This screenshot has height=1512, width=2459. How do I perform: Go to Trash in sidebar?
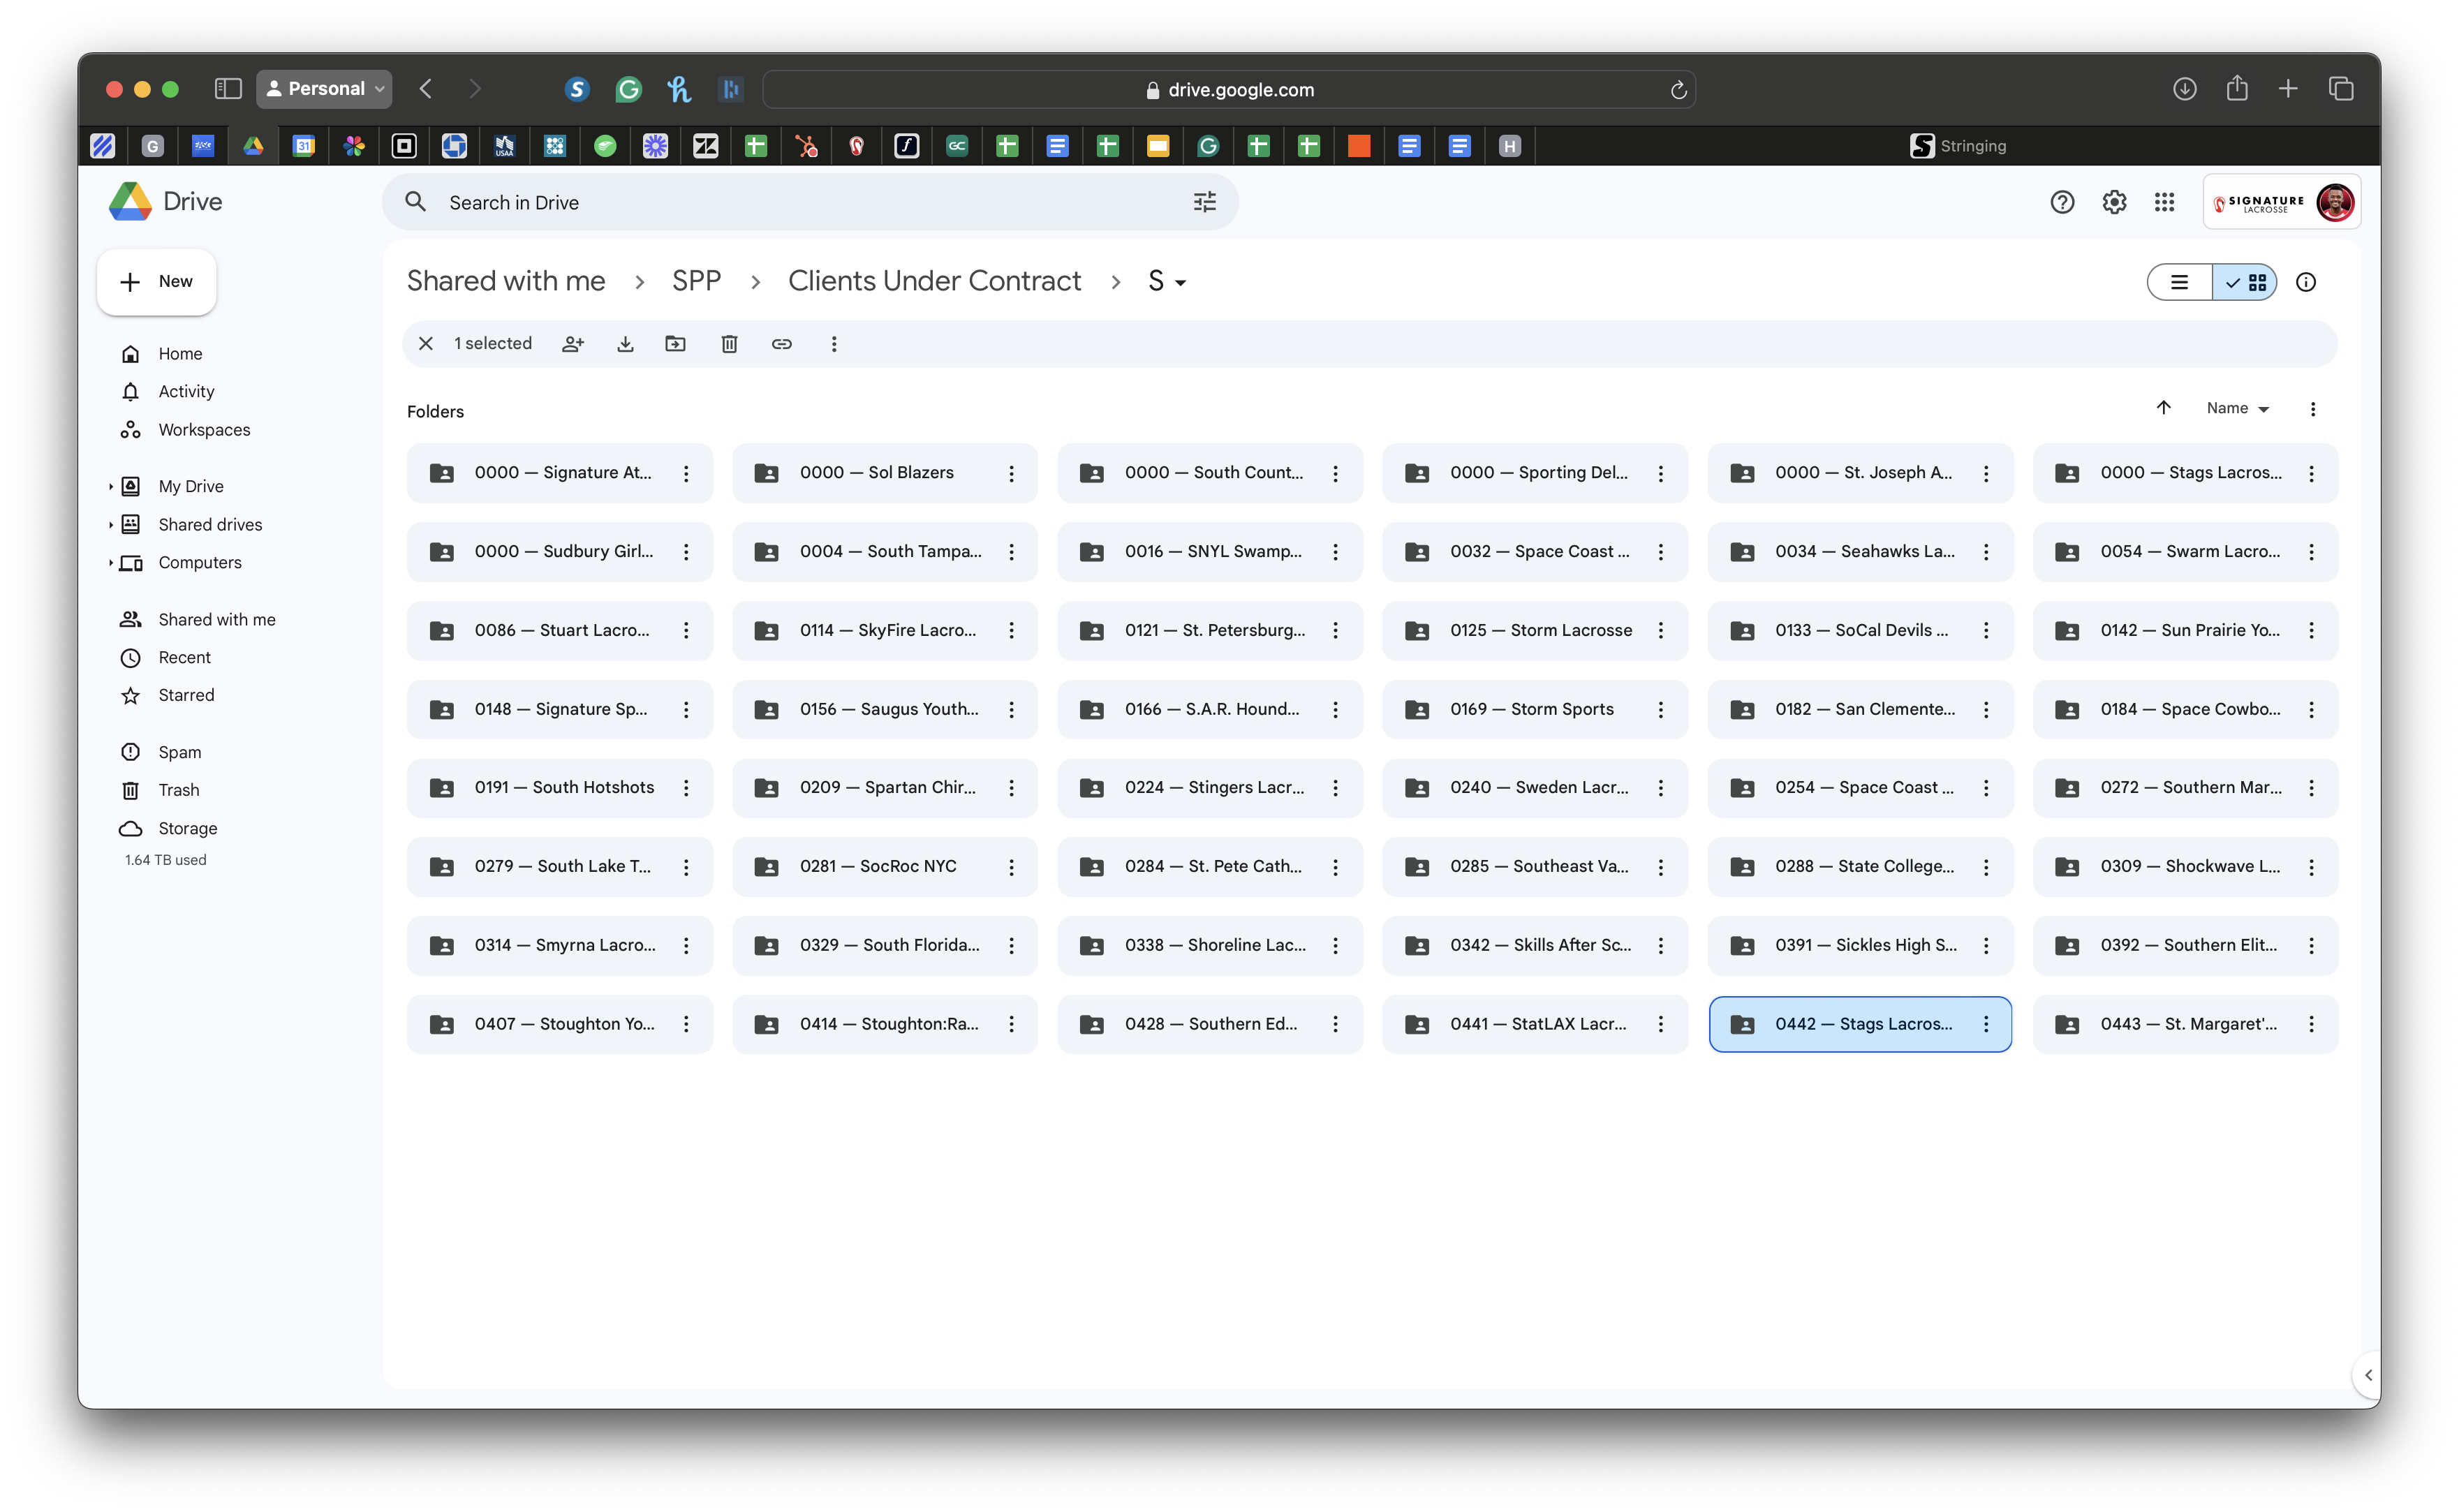[x=178, y=790]
